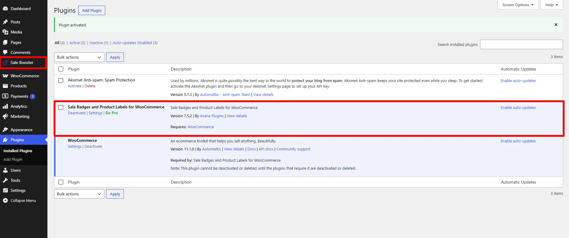This screenshot has height=238, width=569.
Task: Click the Posts pushpin icon
Action: (5, 22)
